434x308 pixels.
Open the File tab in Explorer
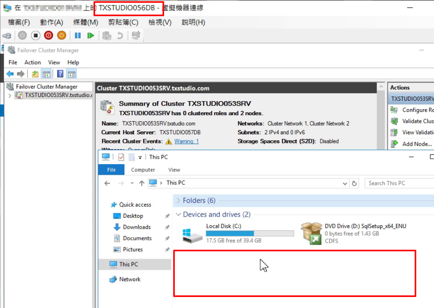click(111, 170)
